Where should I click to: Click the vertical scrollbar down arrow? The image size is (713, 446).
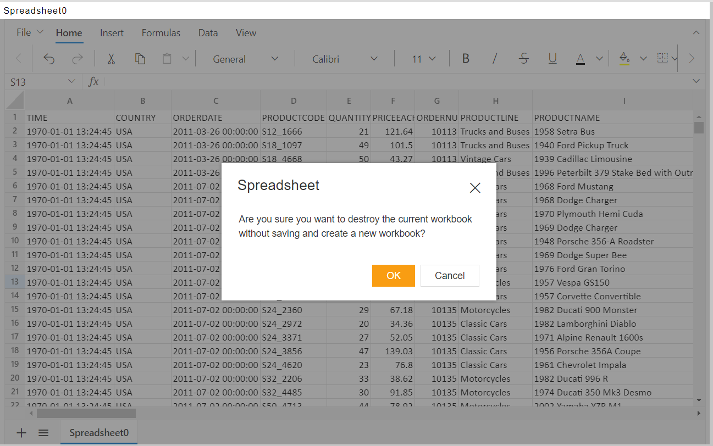click(699, 400)
